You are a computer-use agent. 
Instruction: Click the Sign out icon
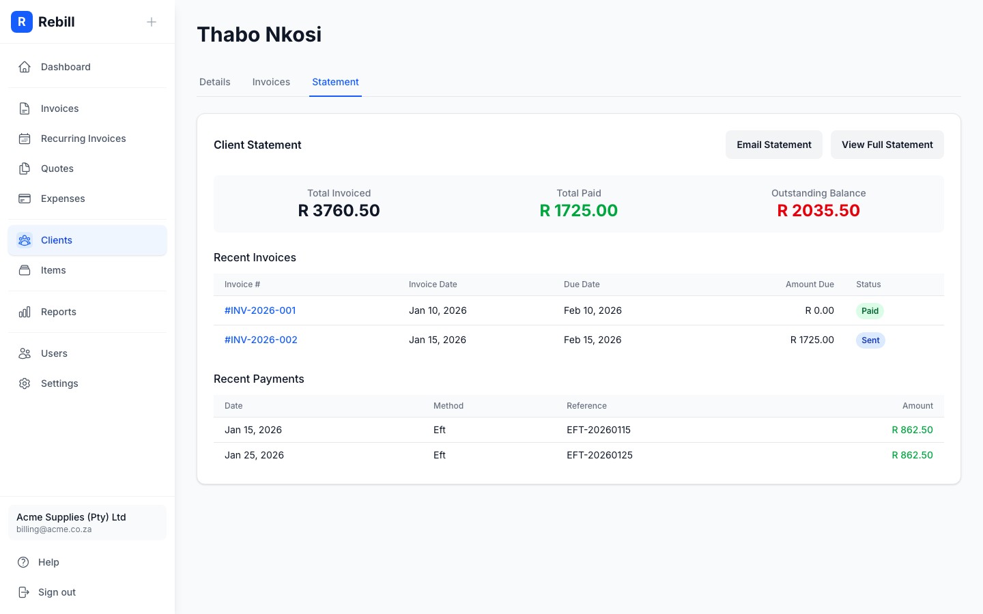25,592
